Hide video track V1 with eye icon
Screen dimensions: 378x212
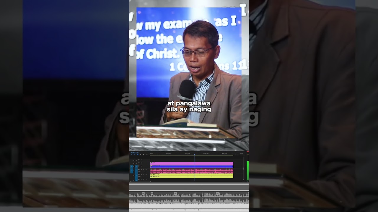pos(141,166)
